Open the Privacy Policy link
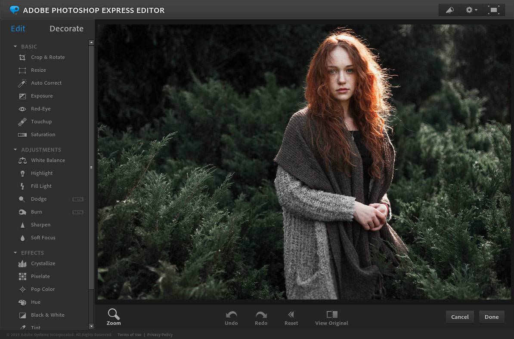The width and height of the screenshot is (514, 339). coord(160,335)
